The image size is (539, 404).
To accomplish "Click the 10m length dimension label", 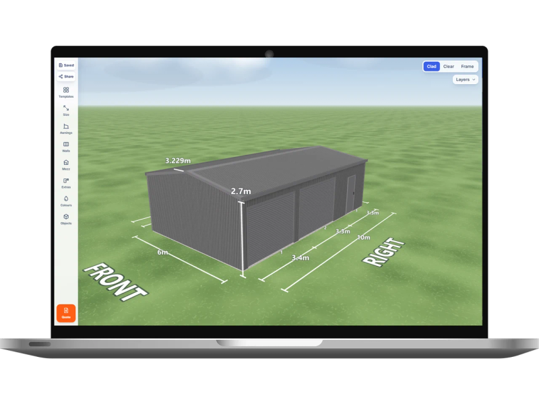I will click(364, 238).
